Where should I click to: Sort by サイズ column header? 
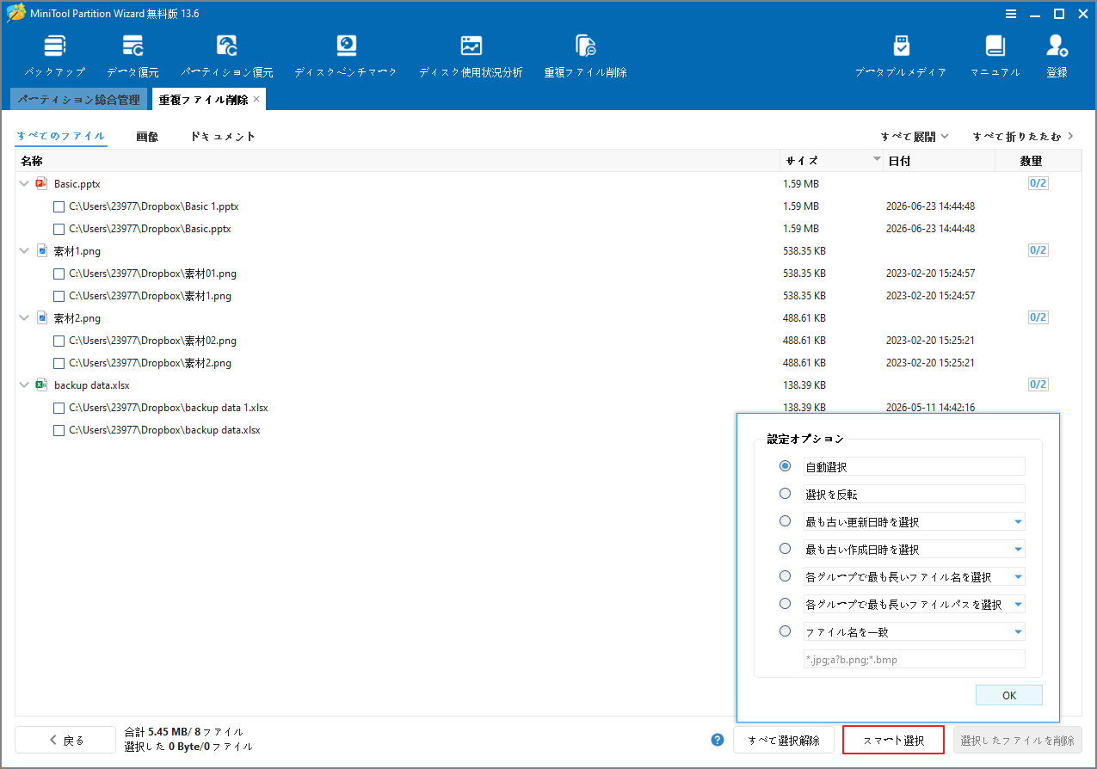coord(831,161)
